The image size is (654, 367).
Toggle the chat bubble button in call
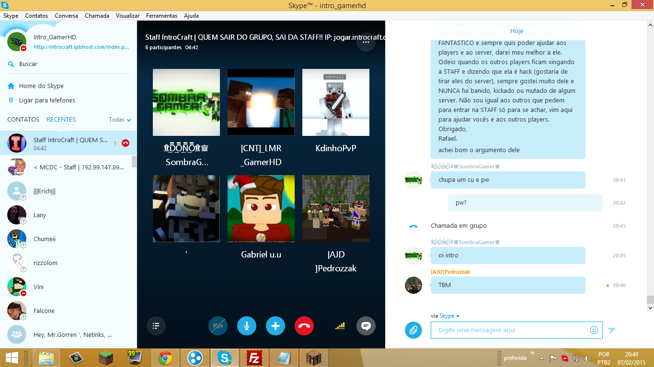click(x=366, y=326)
